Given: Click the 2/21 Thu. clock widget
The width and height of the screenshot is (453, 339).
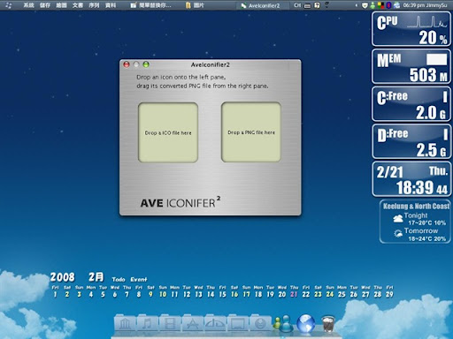Looking at the screenshot, I should 411,179.
